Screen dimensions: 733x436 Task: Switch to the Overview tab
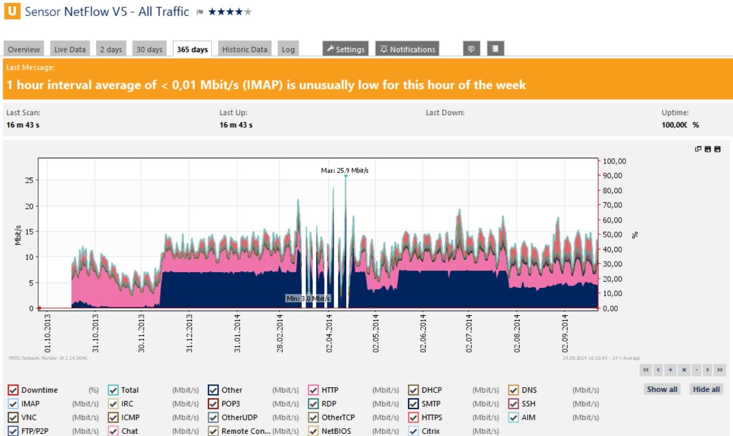(24, 49)
